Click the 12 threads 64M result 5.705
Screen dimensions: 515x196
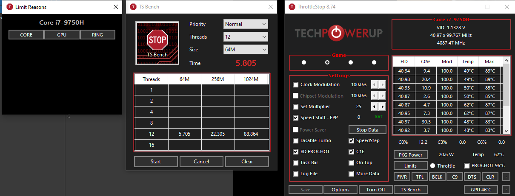pyautogui.click(x=185, y=134)
